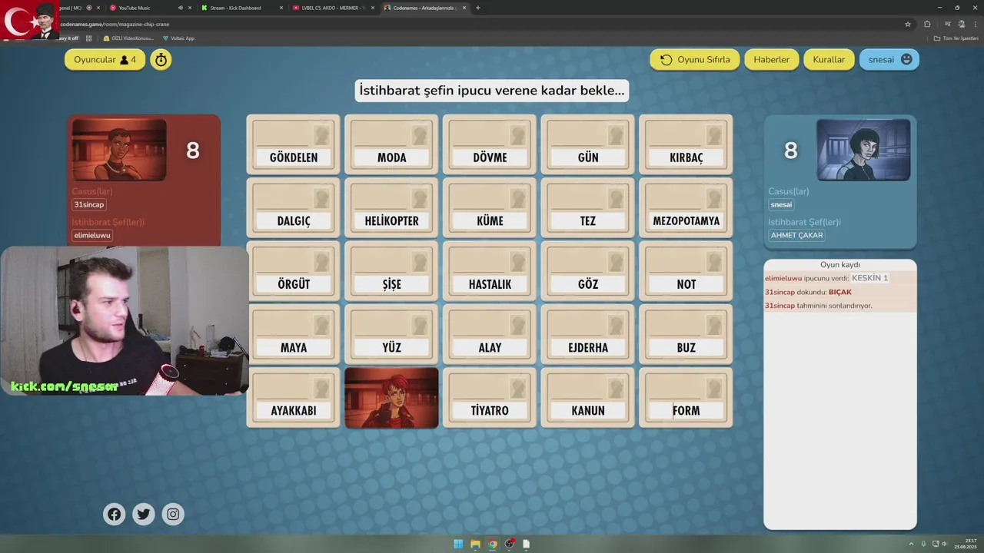Click the AHMET ÇAKAR spymaster tag
The image size is (984, 553).
tap(796, 236)
